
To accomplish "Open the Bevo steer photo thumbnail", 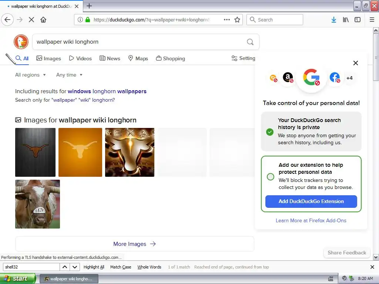I will tap(37, 204).
